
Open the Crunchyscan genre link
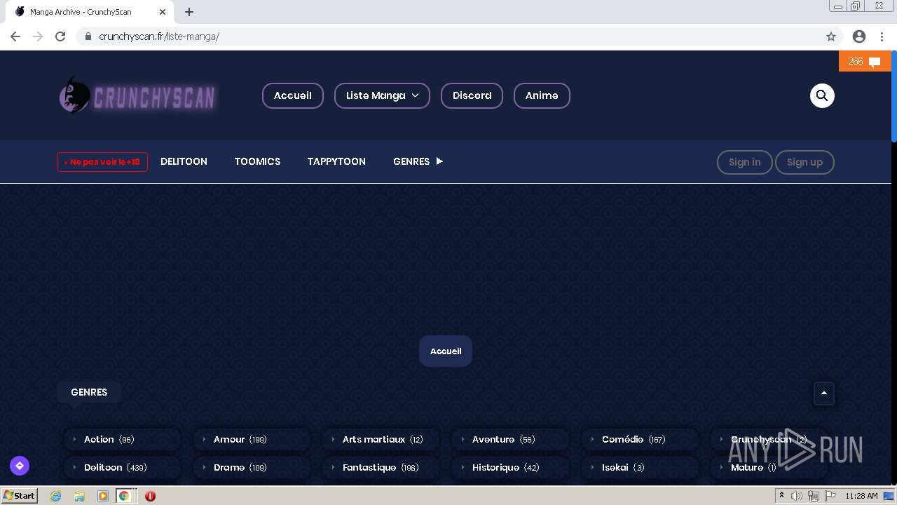coord(769,440)
